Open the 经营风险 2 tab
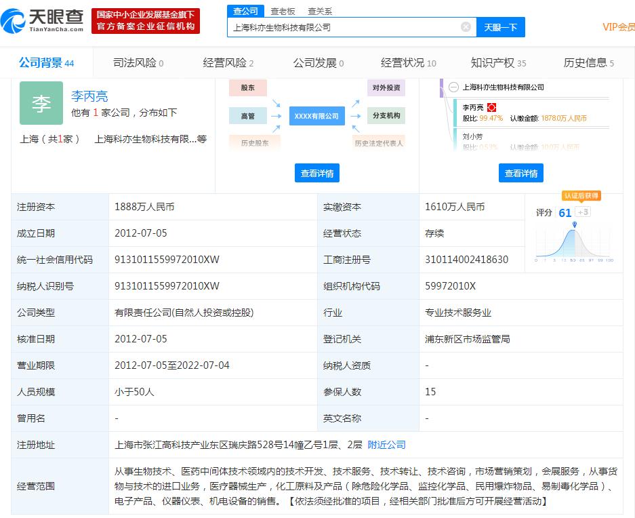The width and height of the screenshot is (635, 518). [x=228, y=63]
